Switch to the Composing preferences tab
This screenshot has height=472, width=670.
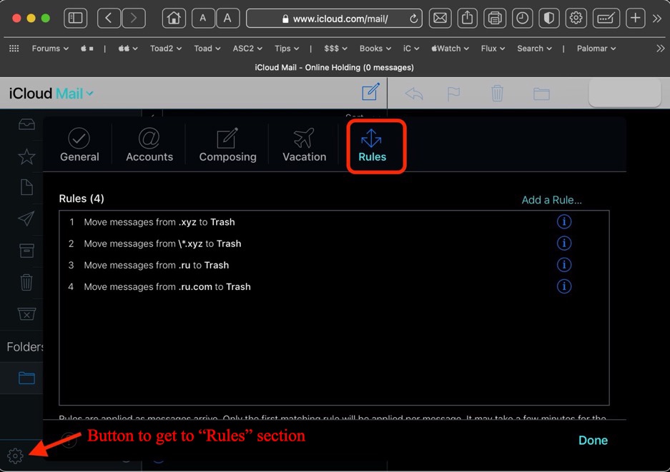[x=227, y=145]
